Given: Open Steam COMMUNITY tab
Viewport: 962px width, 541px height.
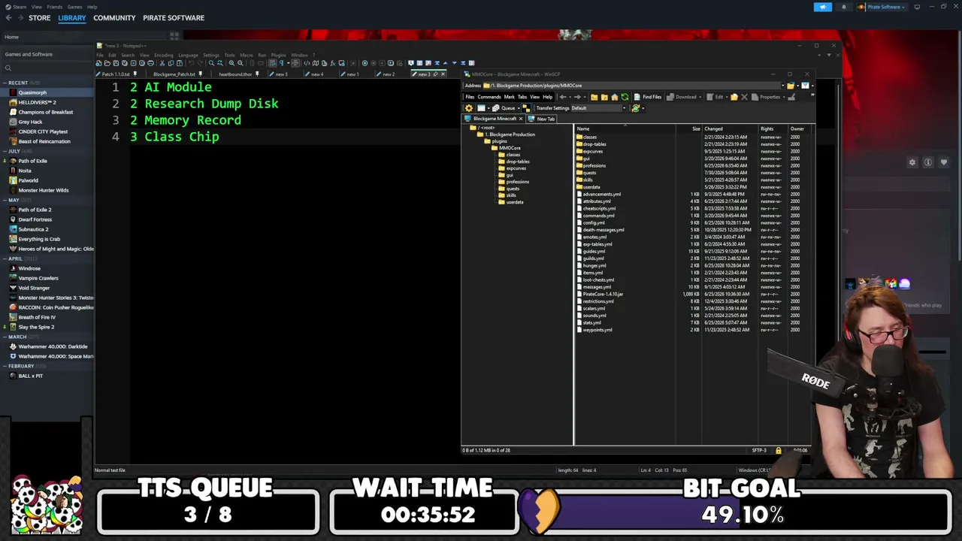Looking at the screenshot, I should tap(114, 17).
